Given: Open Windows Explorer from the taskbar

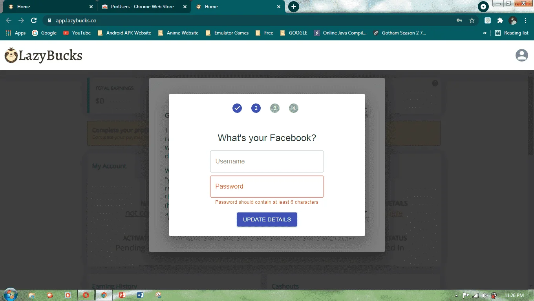Looking at the screenshot, I should pyautogui.click(x=32, y=295).
